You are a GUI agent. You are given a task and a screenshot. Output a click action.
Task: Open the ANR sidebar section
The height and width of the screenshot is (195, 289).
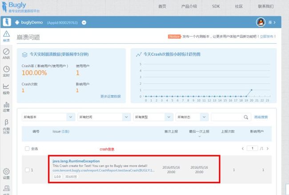coord(6,54)
